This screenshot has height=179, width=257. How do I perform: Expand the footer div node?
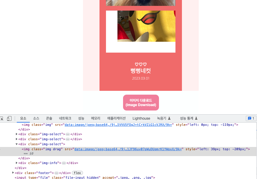13,173
